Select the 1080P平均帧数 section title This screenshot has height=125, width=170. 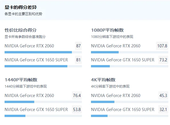click(x=107, y=30)
